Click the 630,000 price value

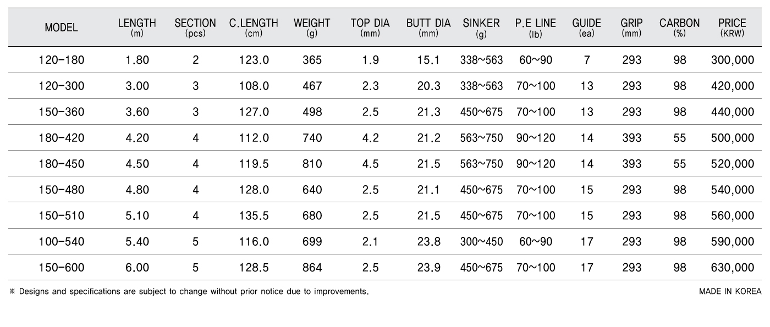[733, 268]
